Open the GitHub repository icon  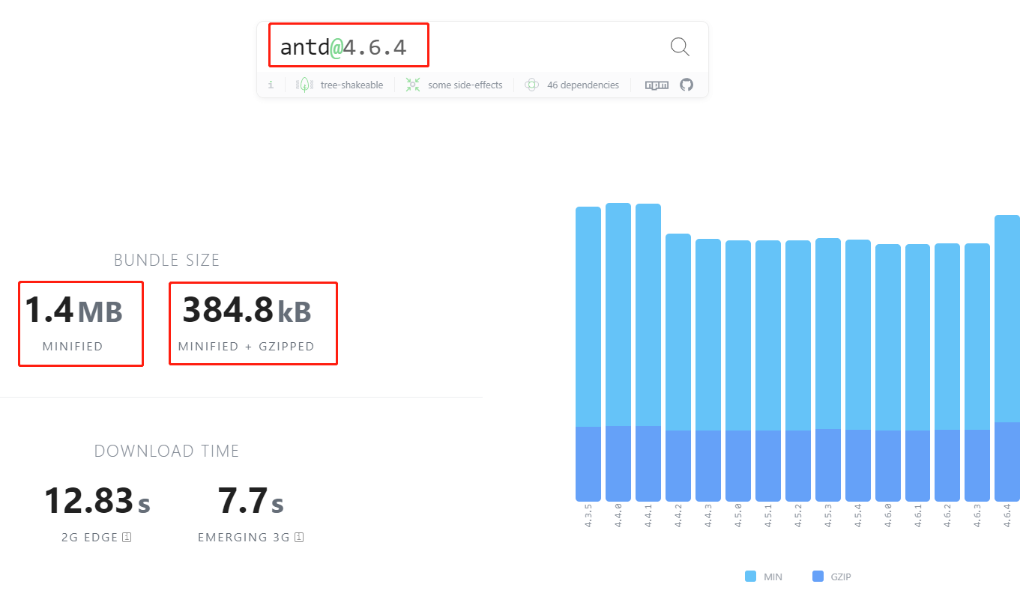point(687,85)
